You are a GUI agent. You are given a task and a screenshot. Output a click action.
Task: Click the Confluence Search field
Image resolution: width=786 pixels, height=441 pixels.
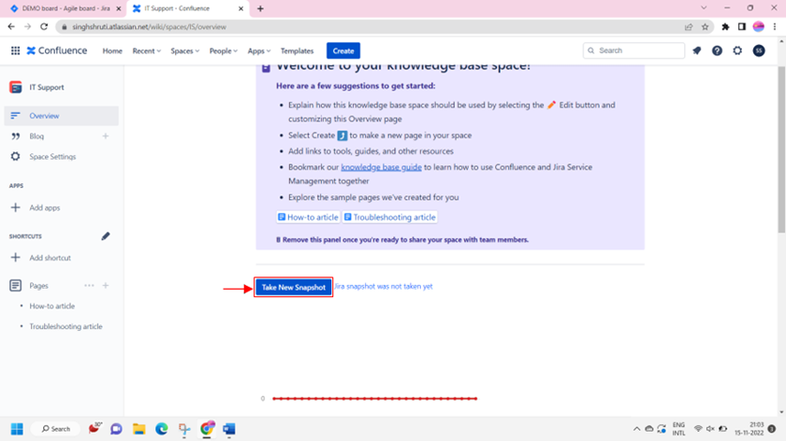(633, 50)
